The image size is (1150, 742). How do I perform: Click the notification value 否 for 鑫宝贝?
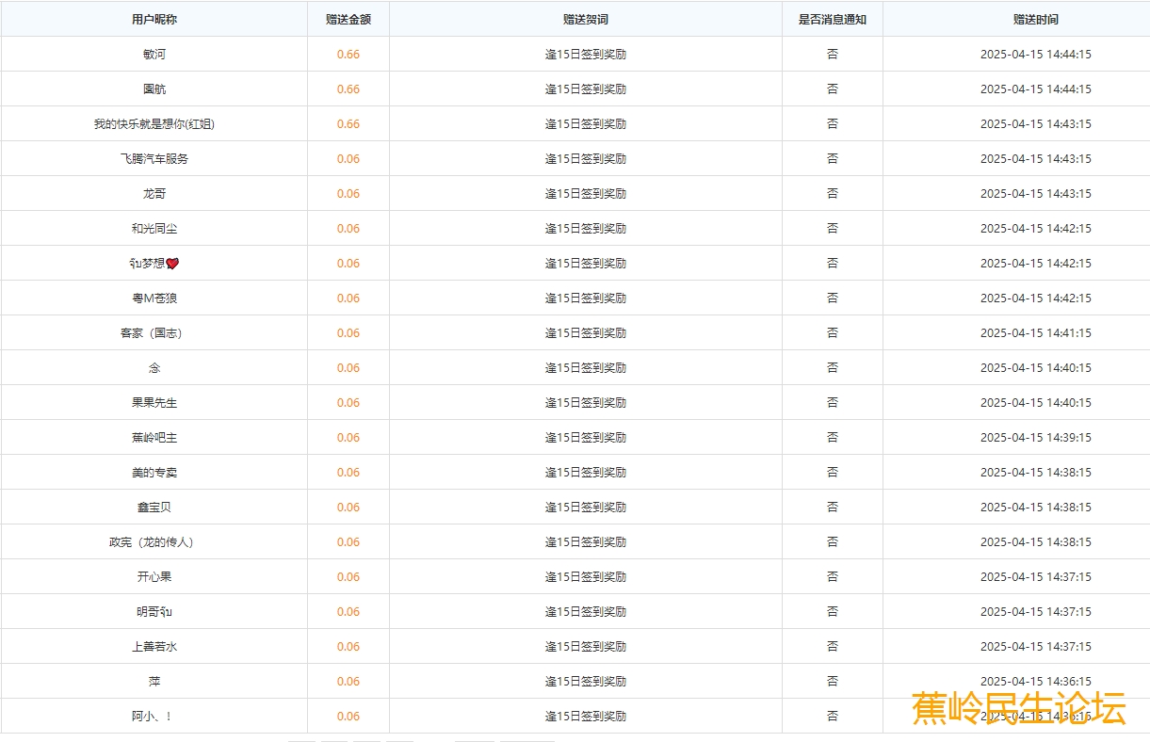(832, 508)
